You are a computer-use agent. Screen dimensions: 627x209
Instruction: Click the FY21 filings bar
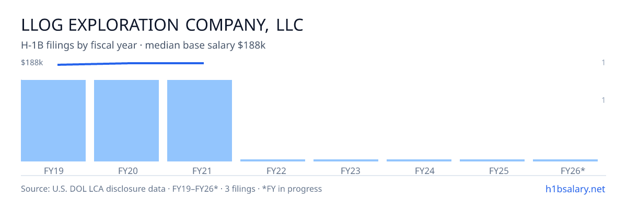tap(200, 121)
